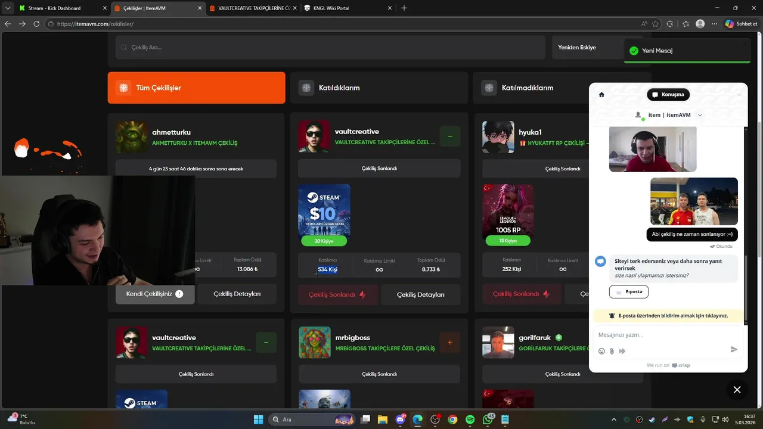Open the Windows Start menu
The image size is (763, 429).
pos(258,419)
